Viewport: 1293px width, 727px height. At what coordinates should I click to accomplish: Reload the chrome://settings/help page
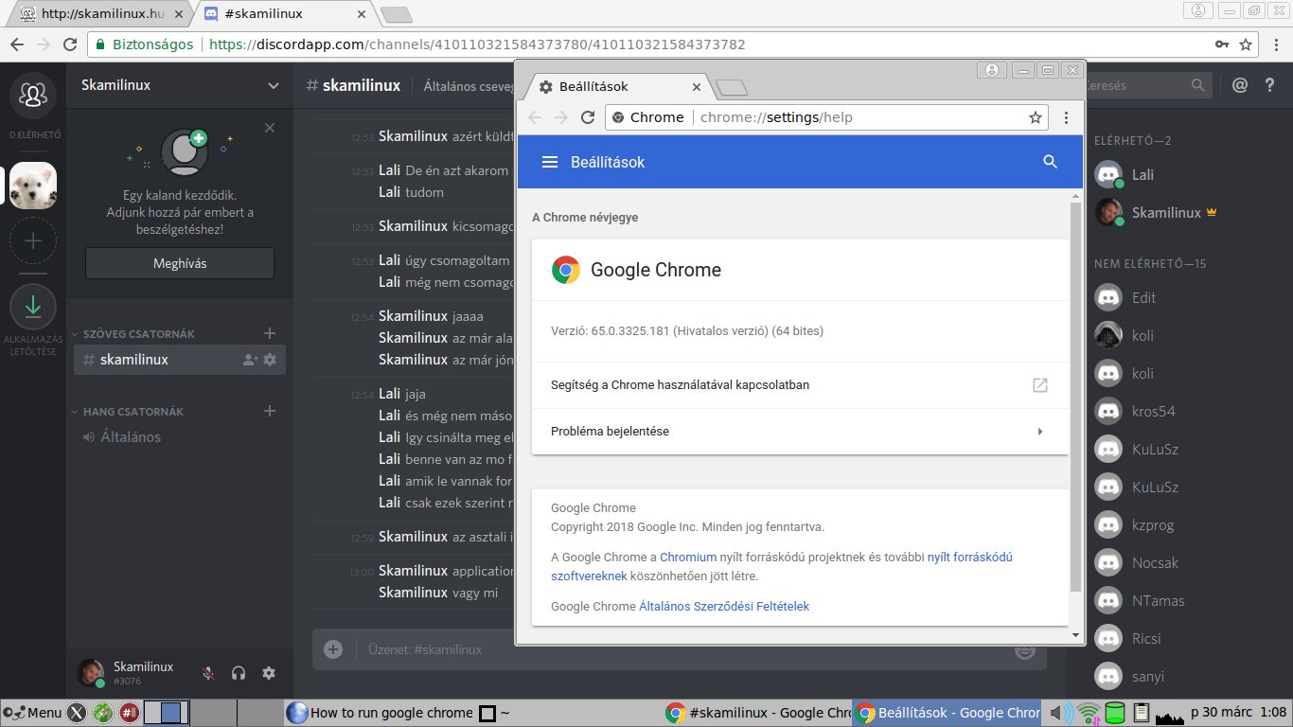point(587,117)
